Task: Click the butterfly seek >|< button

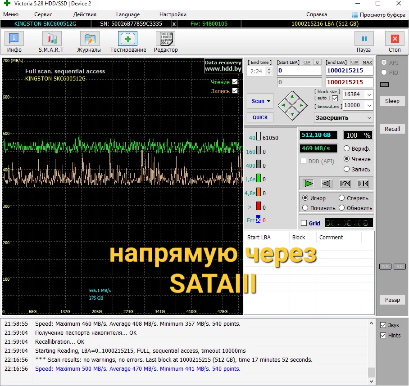Action: [364, 184]
